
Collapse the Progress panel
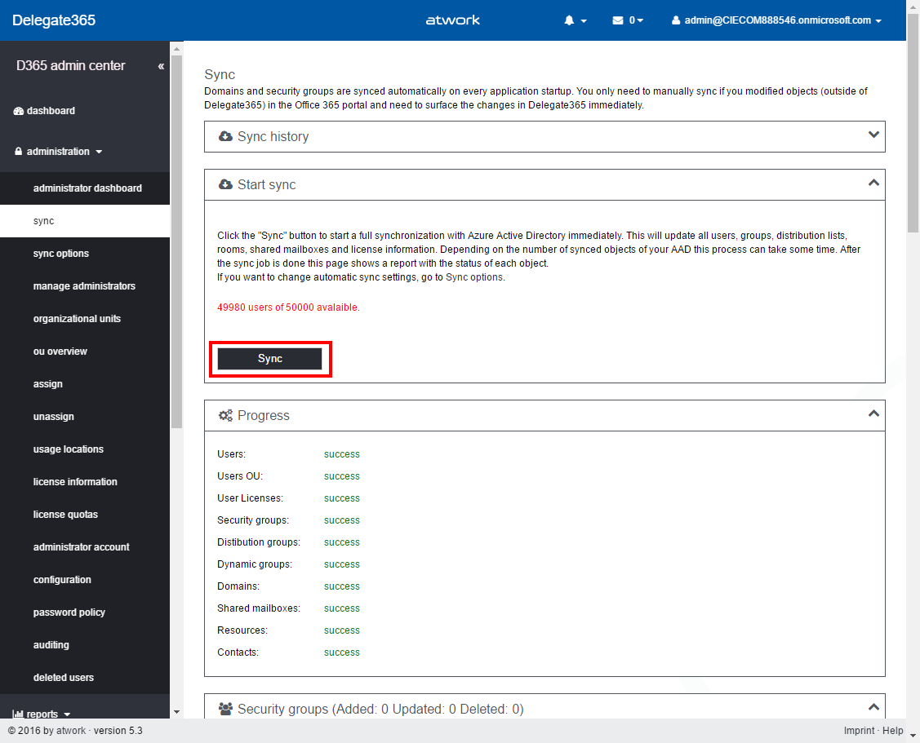click(x=873, y=414)
